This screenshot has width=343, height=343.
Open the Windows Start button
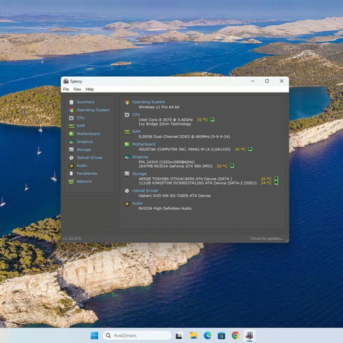94,335
